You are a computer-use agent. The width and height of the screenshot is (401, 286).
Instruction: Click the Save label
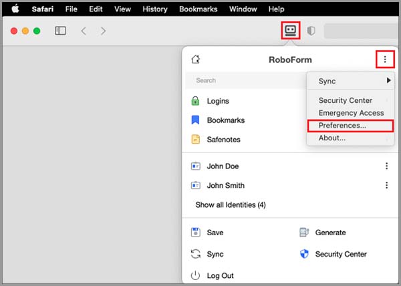coord(215,233)
